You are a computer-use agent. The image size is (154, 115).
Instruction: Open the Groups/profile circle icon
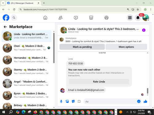click(107, 18)
